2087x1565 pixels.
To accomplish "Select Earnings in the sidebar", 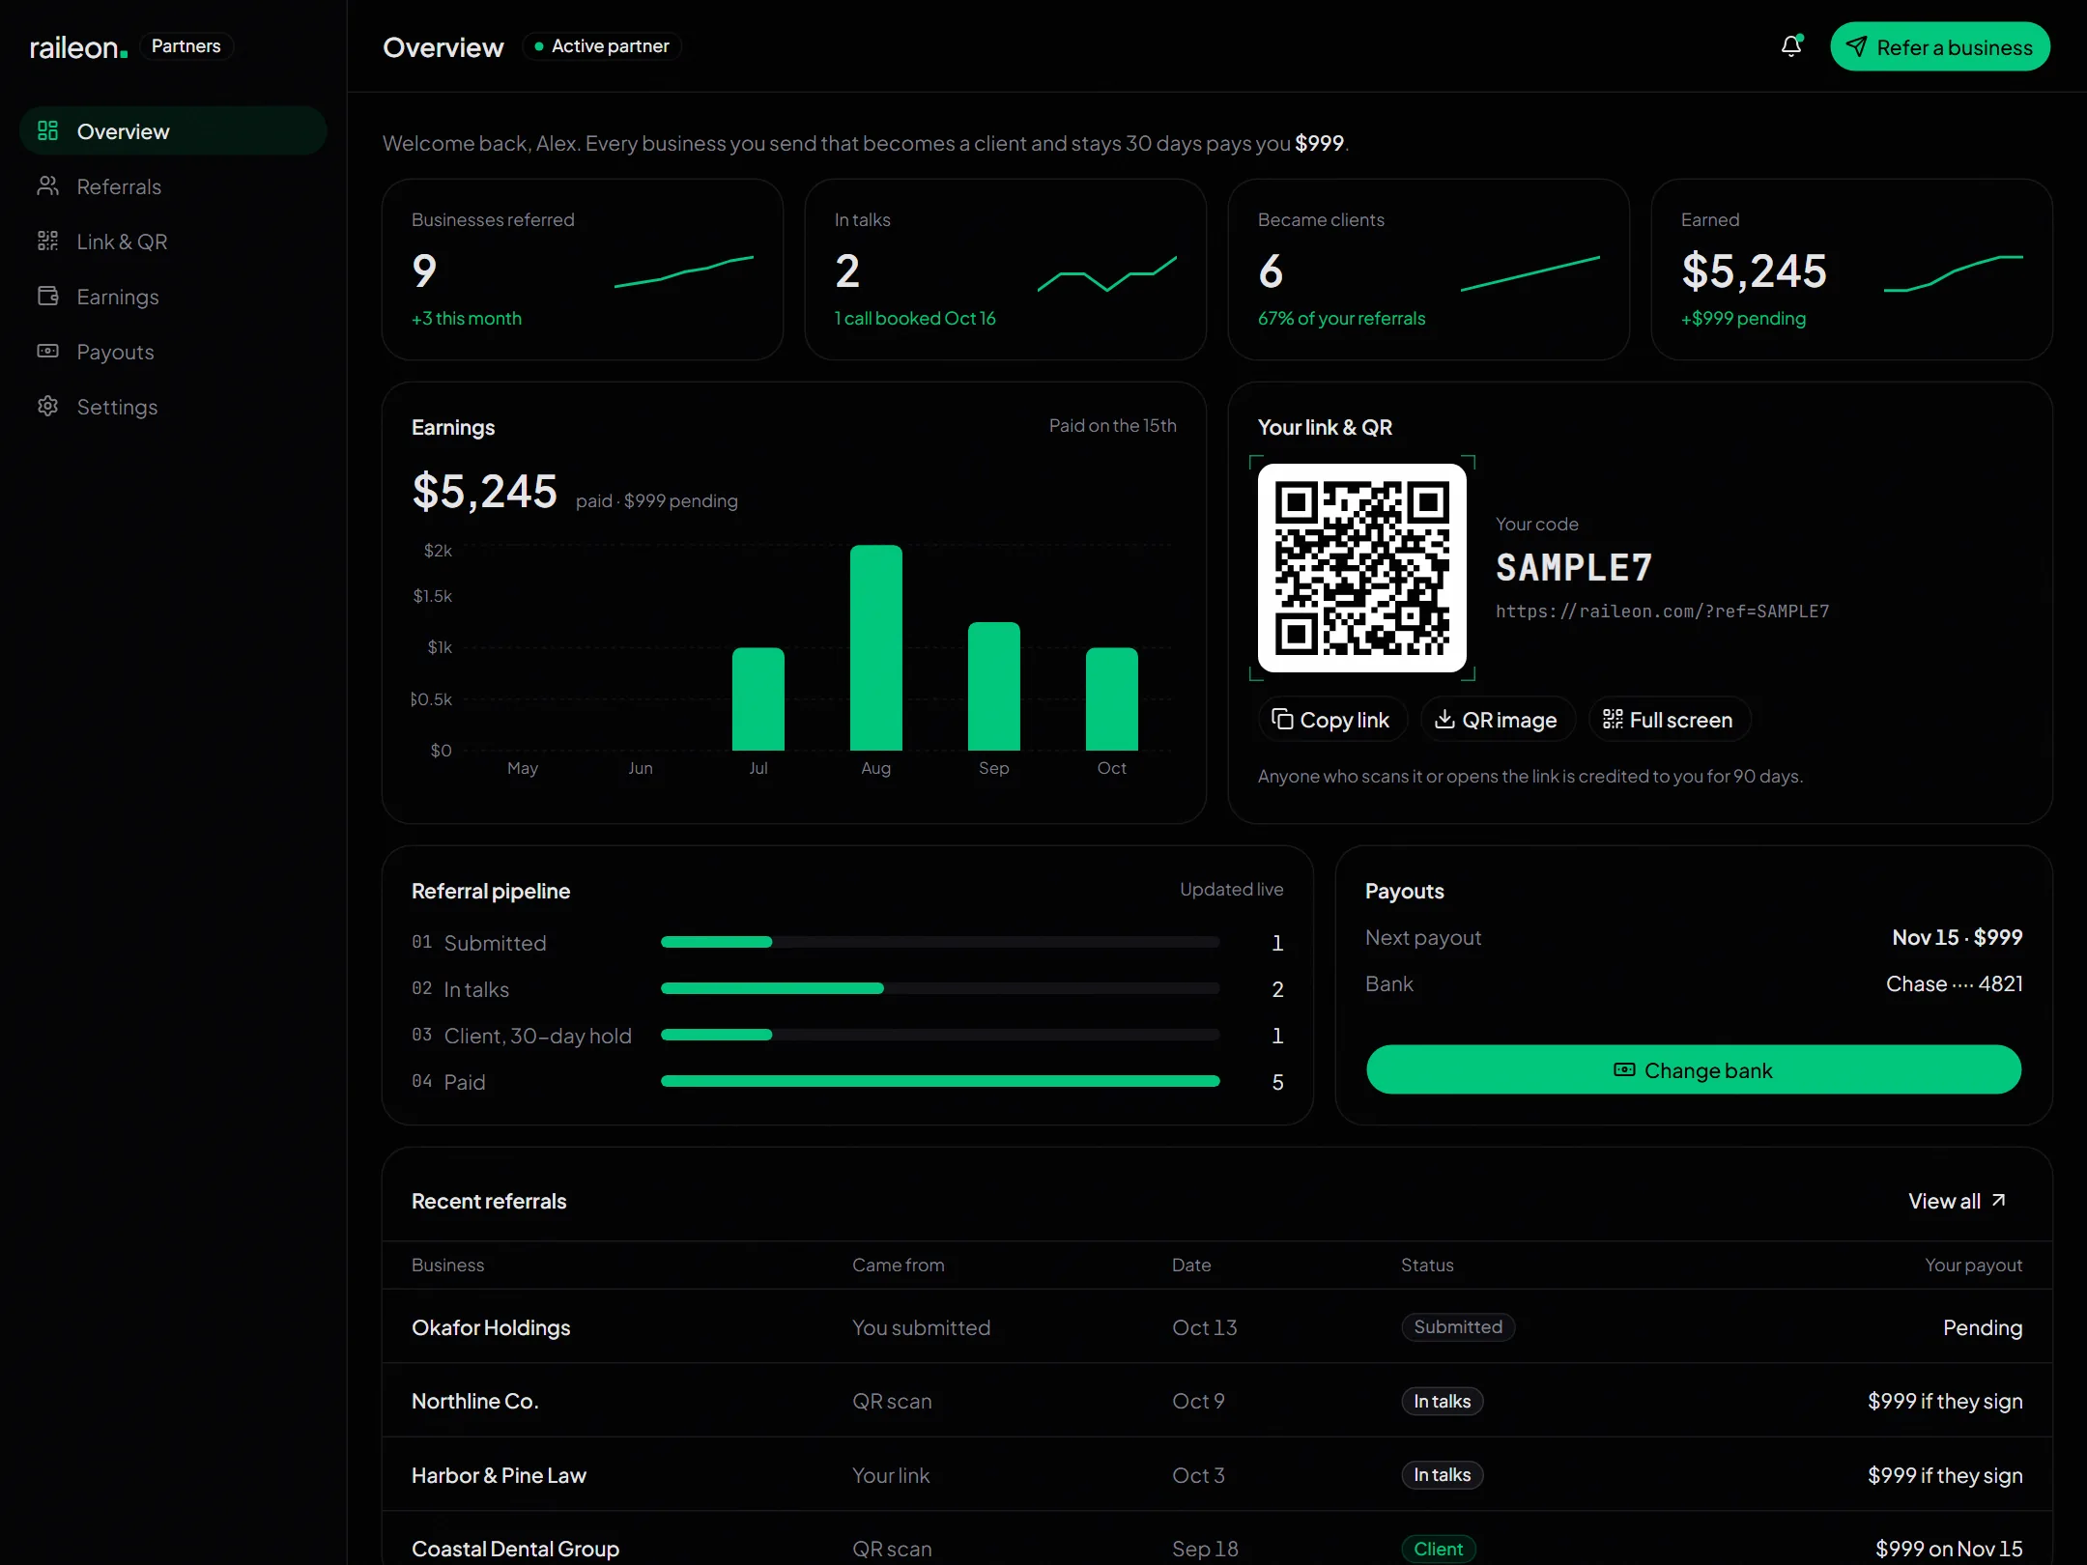I will click(x=173, y=296).
